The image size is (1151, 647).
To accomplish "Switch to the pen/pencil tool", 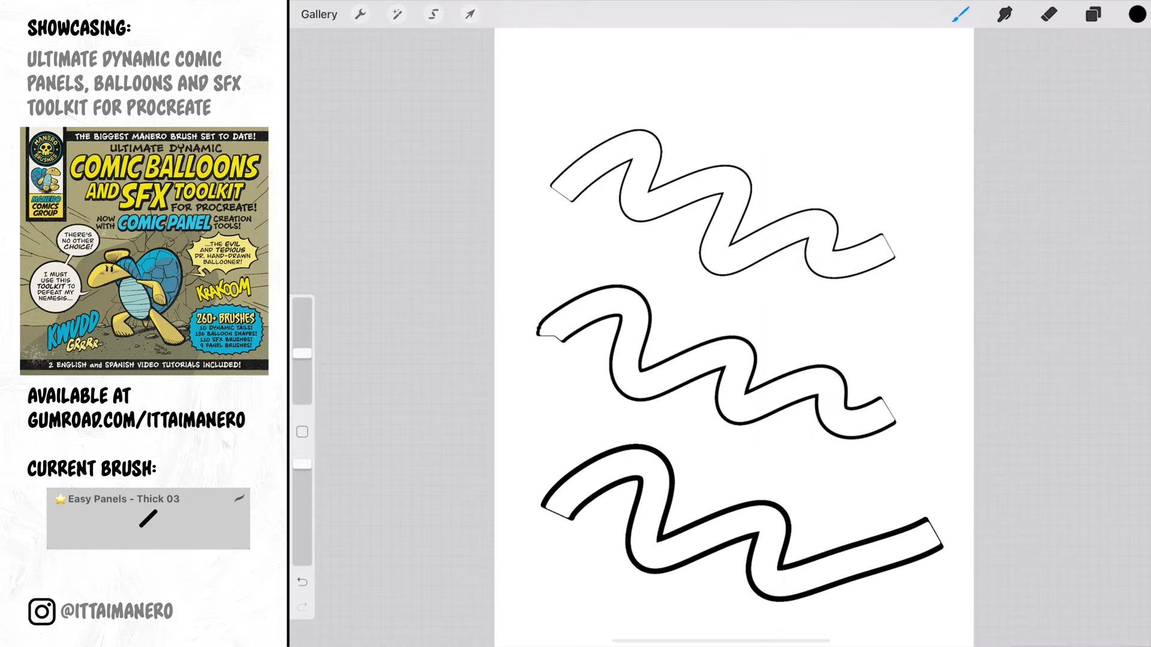I will [960, 14].
